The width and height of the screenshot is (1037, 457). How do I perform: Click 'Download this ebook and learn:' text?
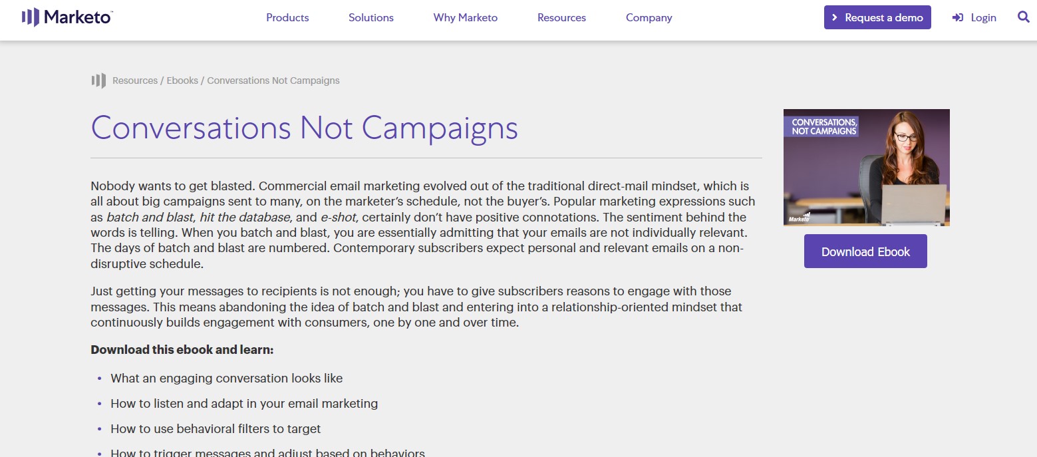click(182, 350)
